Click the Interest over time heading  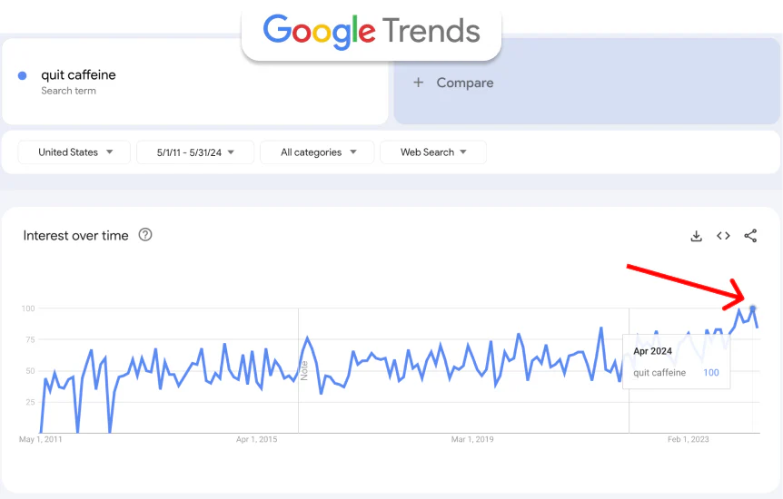click(x=76, y=236)
